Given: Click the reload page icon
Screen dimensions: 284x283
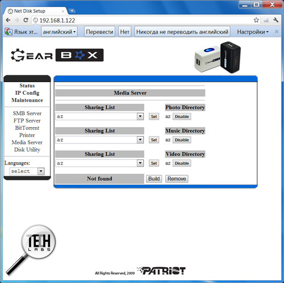Looking at the screenshot, I should click(x=26, y=20).
